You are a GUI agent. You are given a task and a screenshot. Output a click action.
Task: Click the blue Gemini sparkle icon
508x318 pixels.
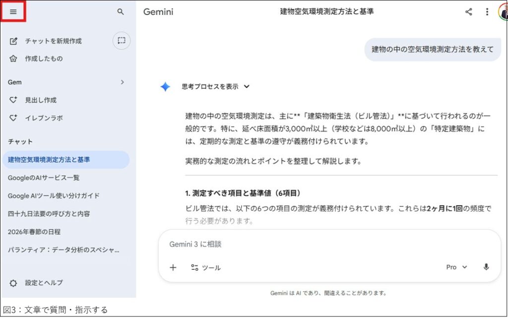point(165,87)
